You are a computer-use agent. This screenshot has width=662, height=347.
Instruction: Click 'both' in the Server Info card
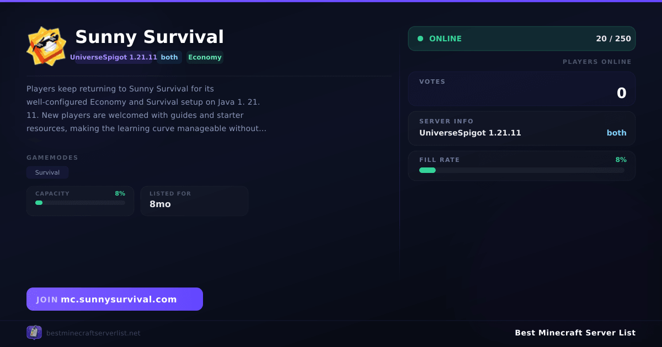click(x=617, y=133)
